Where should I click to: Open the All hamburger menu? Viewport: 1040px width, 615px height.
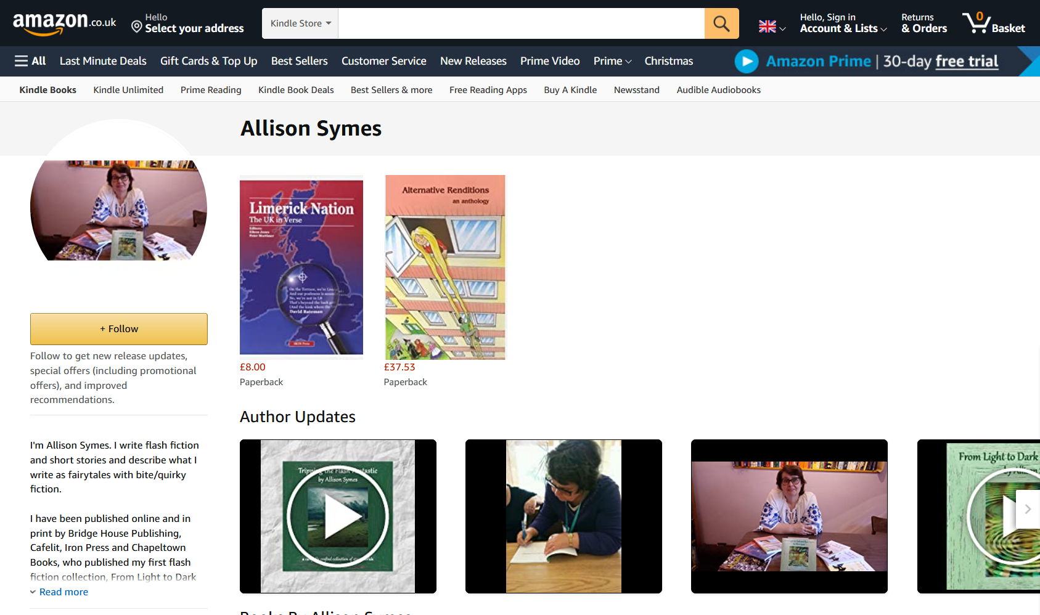click(30, 61)
